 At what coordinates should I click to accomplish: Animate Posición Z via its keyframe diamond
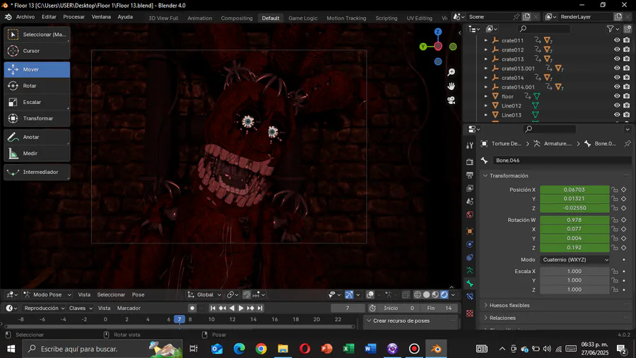[x=624, y=208]
